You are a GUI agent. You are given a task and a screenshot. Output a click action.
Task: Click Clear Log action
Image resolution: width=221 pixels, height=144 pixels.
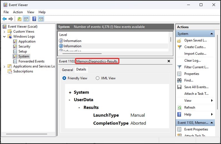[x=192, y=61]
